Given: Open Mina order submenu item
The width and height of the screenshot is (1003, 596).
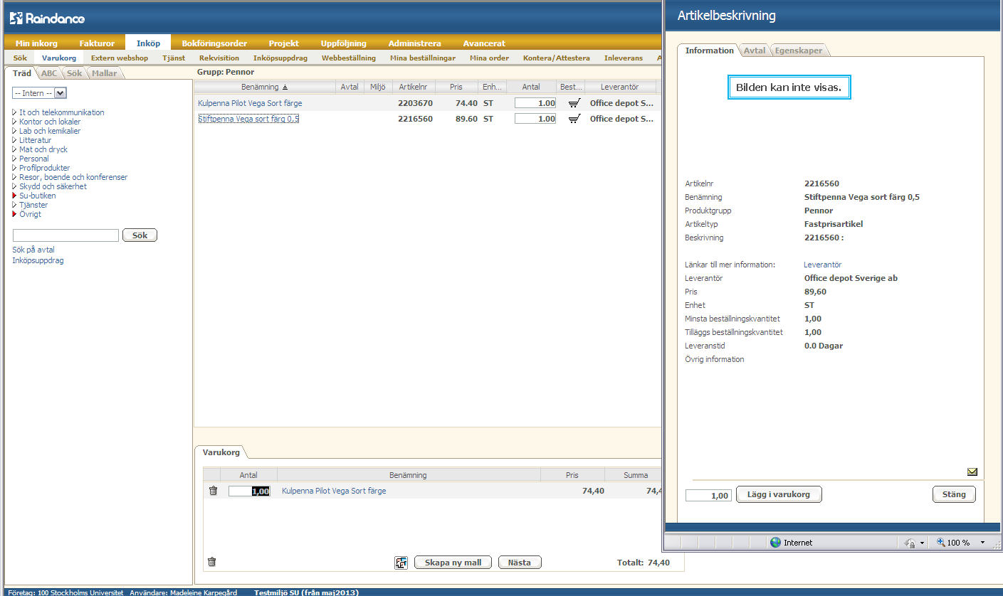Looking at the screenshot, I should click(x=490, y=58).
